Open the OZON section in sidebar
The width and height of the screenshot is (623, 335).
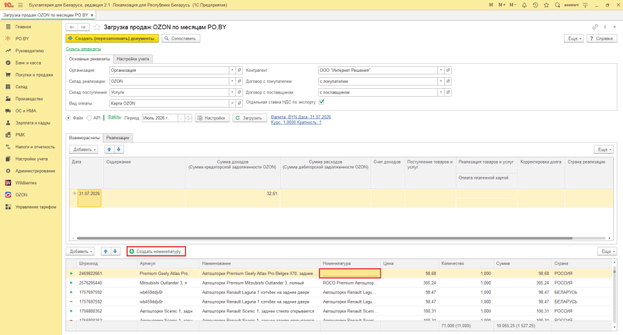[21, 195]
